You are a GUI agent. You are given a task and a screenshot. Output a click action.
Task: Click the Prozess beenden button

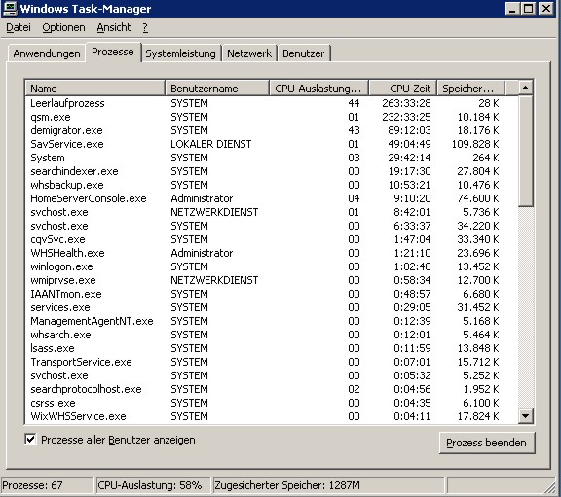[x=487, y=443]
